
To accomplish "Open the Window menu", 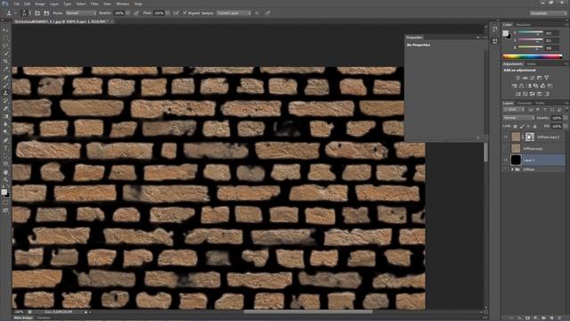I will coord(123,4).
